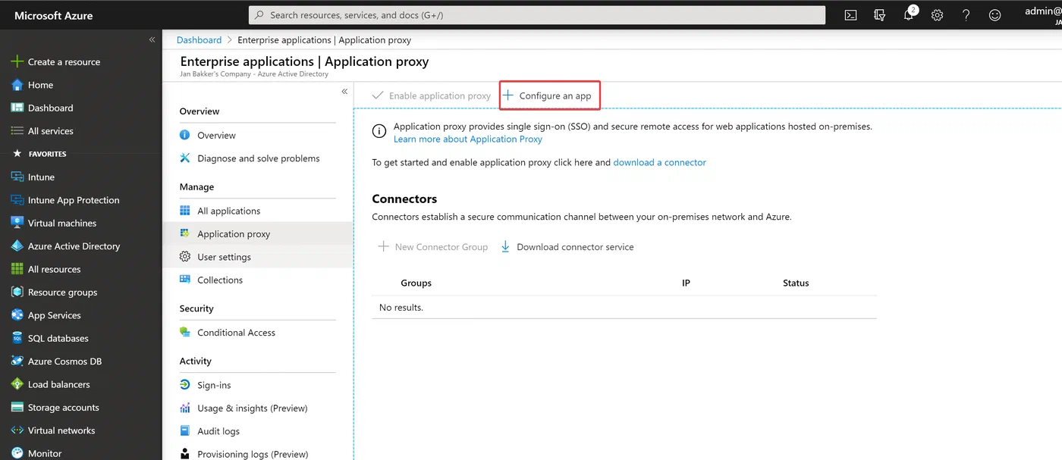Click the info icon beside Application proxy description

point(379,132)
